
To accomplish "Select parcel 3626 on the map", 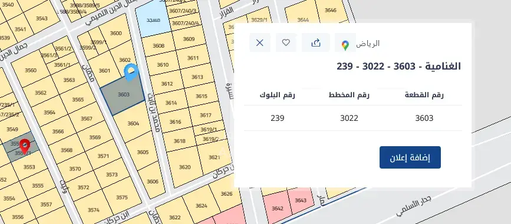I will tap(226, 194).
